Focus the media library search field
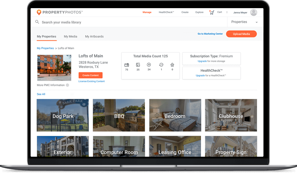Screen dimensions: 297x173 (x=129, y=22)
